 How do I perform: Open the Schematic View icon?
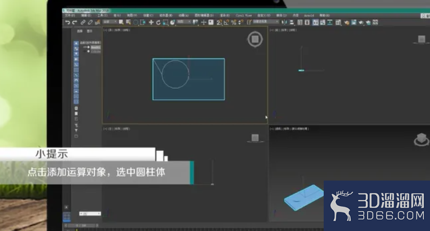[x=330, y=22]
